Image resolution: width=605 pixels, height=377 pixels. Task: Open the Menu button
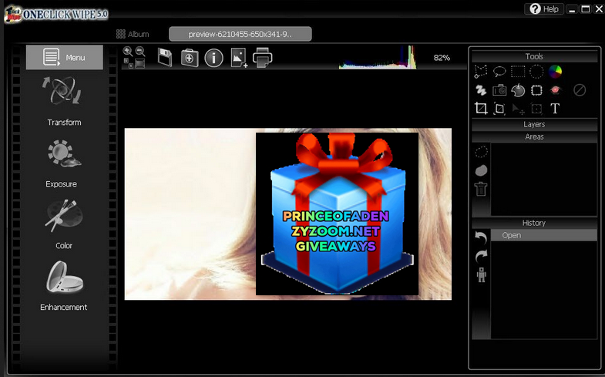(x=65, y=58)
